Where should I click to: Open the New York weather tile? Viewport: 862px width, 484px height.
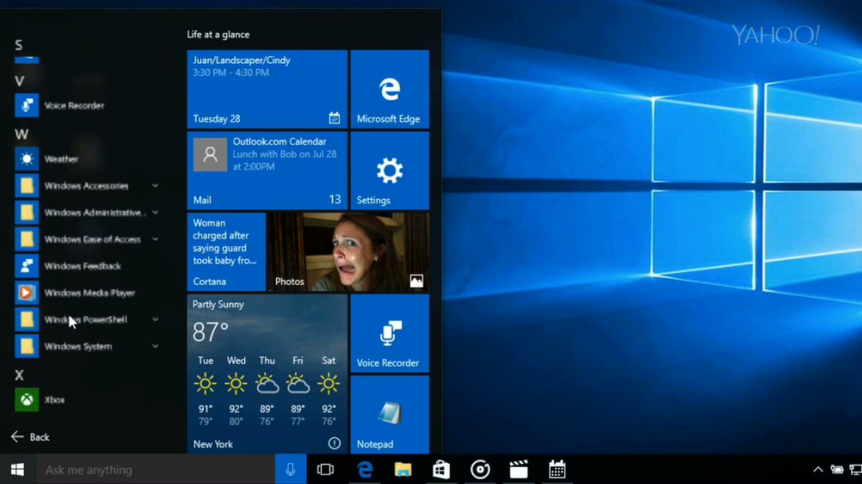point(267,374)
